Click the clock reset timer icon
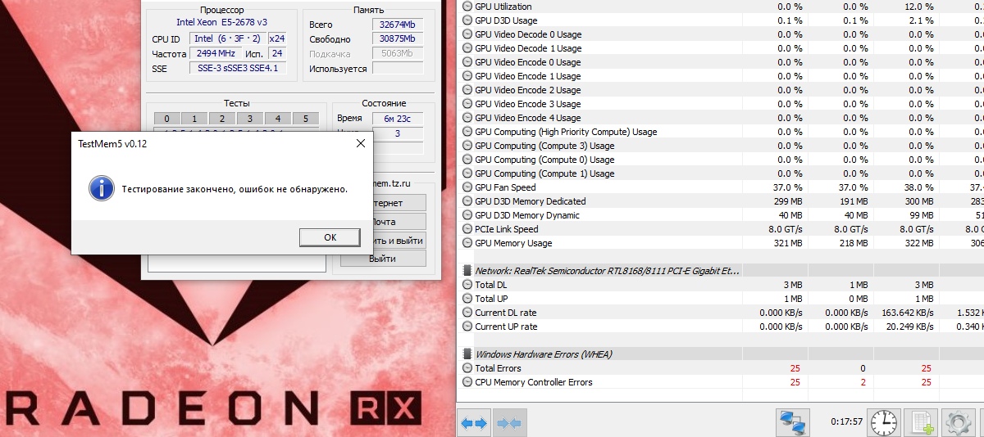Viewport: 984px width, 437px height. pyautogui.click(x=884, y=423)
